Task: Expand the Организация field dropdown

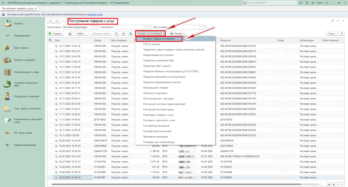Action: (93, 27)
